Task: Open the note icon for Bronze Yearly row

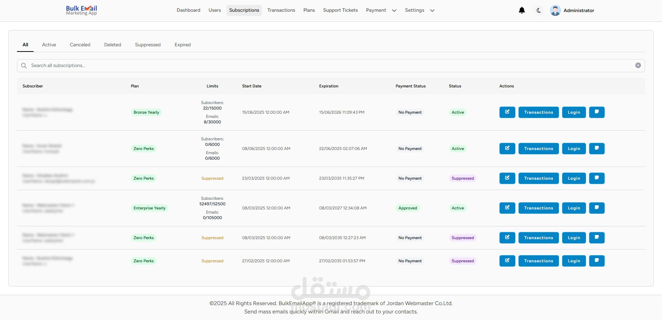Action: click(597, 112)
